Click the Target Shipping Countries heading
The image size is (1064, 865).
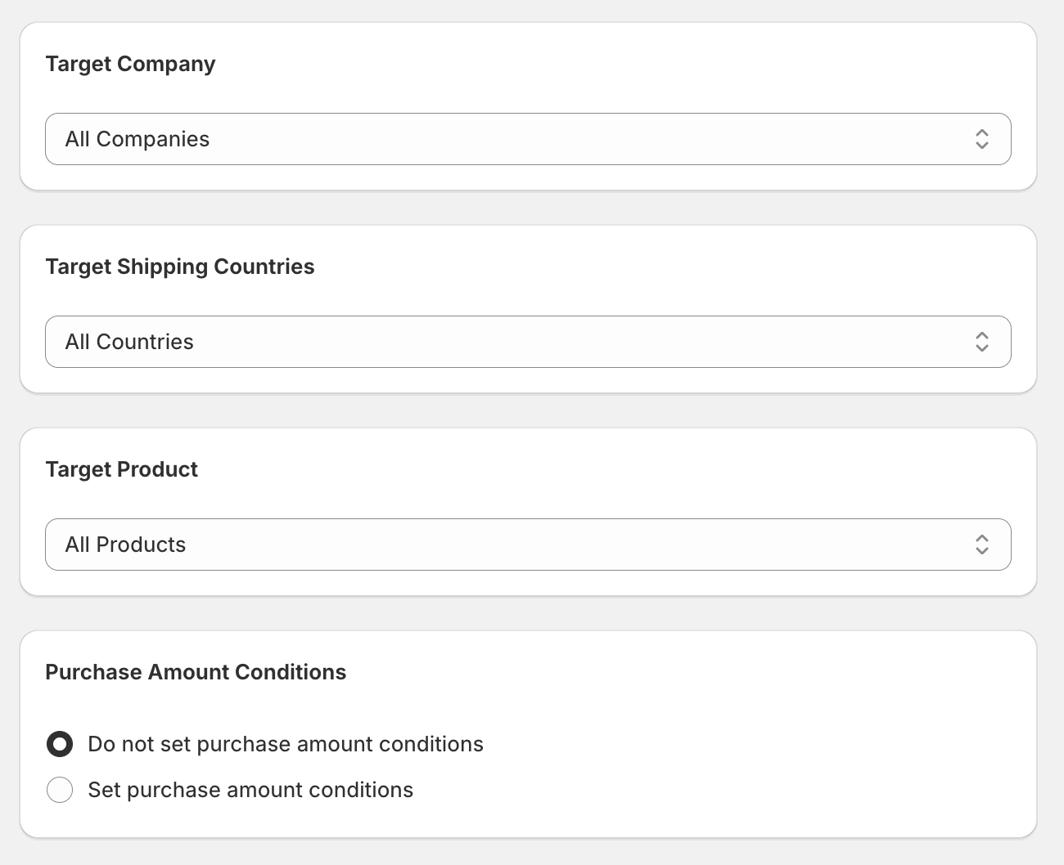pyautogui.click(x=180, y=267)
